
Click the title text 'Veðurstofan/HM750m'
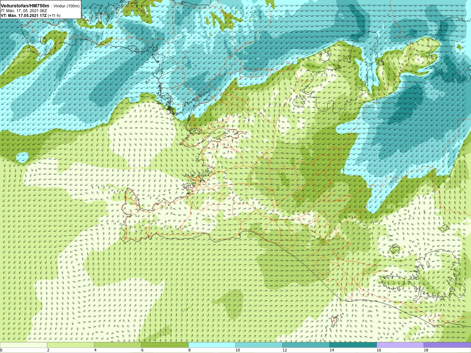[25, 6]
